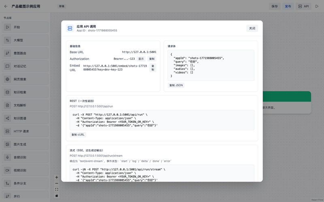
Task: Click the request body JSON code block
Action: 211,65
